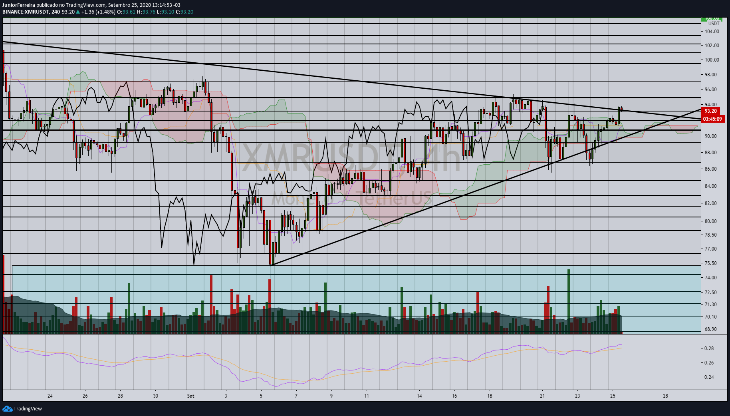730x416 pixels.
Task: Select date 25 on the time axis
Action: coord(613,396)
